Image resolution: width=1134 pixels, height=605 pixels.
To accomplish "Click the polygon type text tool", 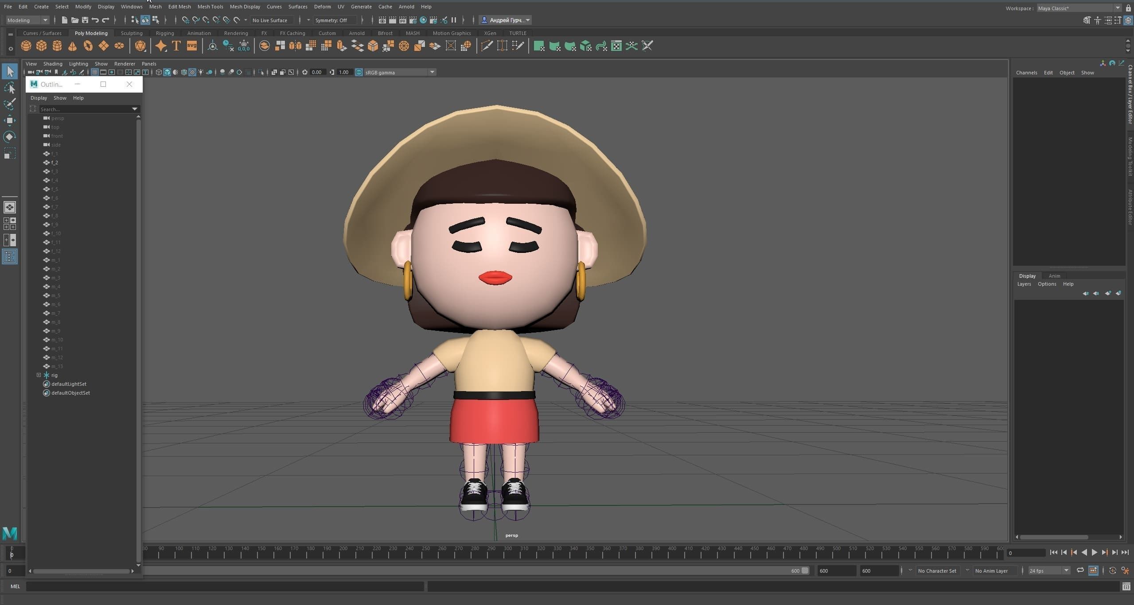I will point(176,46).
